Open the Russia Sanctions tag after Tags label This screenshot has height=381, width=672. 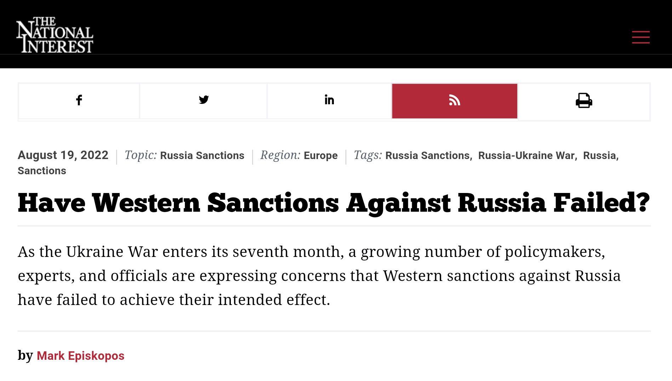tap(427, 156)
